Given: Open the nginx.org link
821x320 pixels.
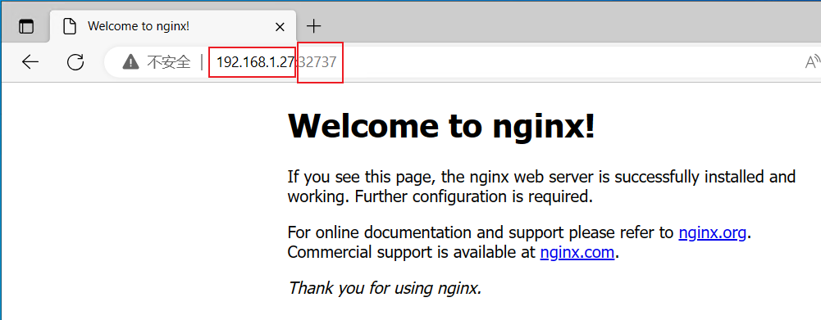Looking at the screenshot, I should tap(712, 232).
